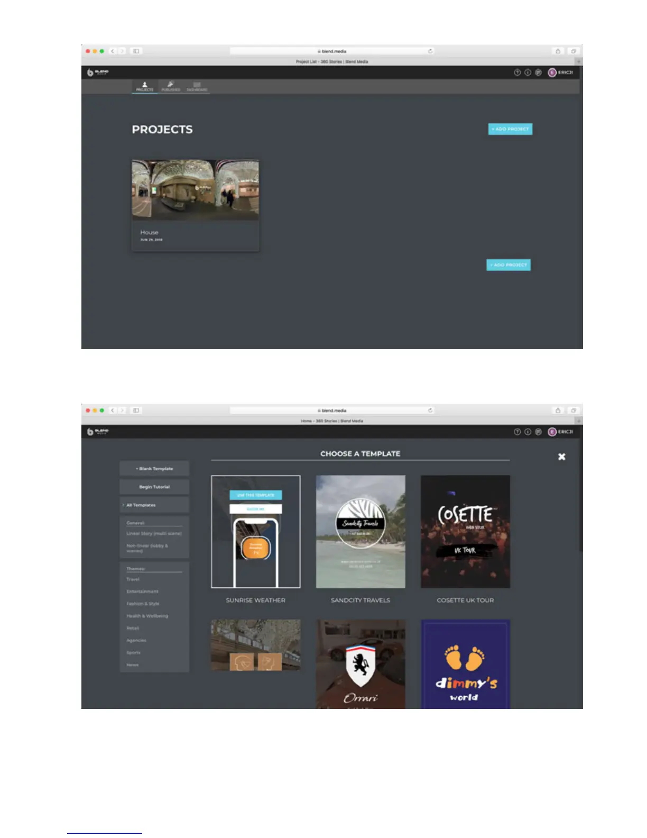
Task: Select Sports theme filter
Action: (x=133, y=652)
